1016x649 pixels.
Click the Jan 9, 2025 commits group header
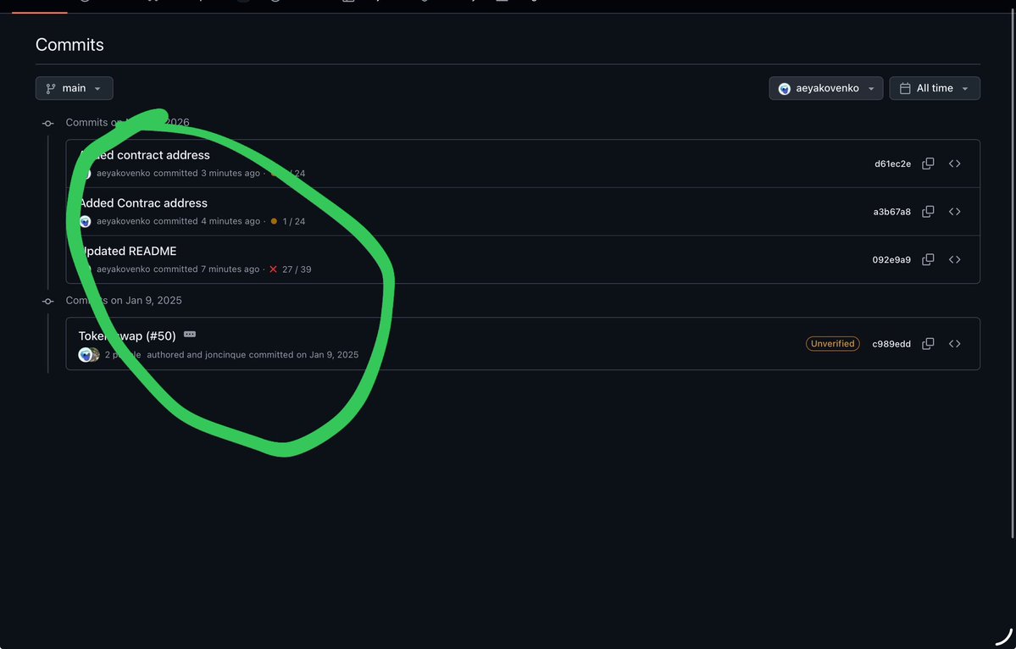click(124, 301)
